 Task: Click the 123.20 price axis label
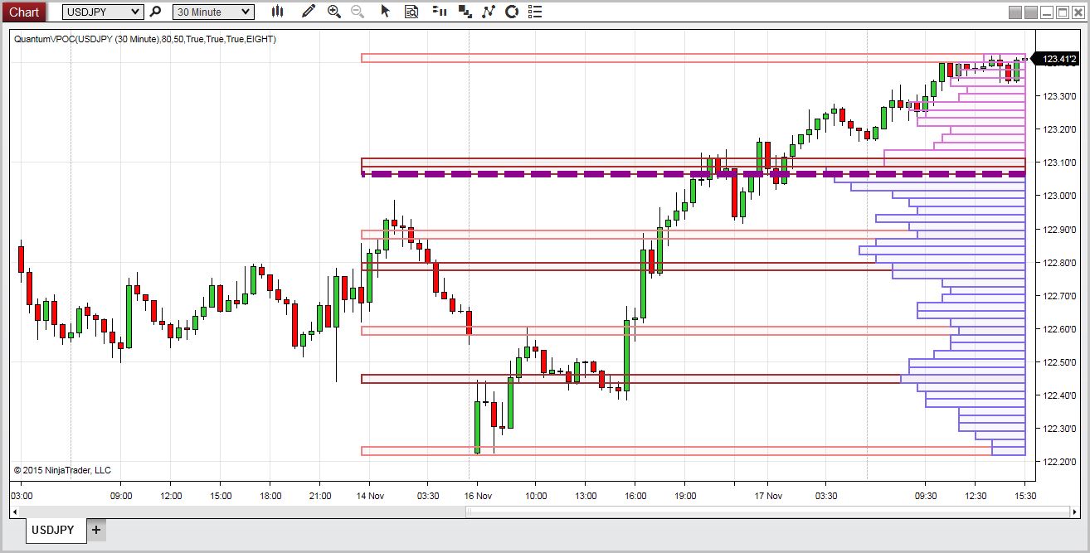[x=1060, y=129]
